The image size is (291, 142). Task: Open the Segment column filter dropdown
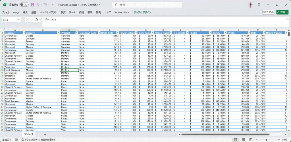pos(24,33)
